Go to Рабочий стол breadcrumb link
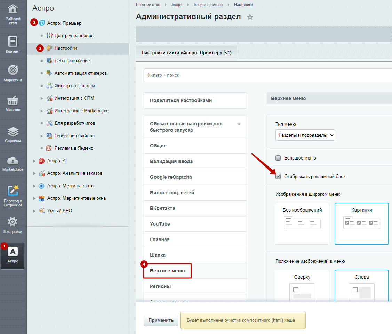This screenshot has width=392, height=334. coord(148,5)
